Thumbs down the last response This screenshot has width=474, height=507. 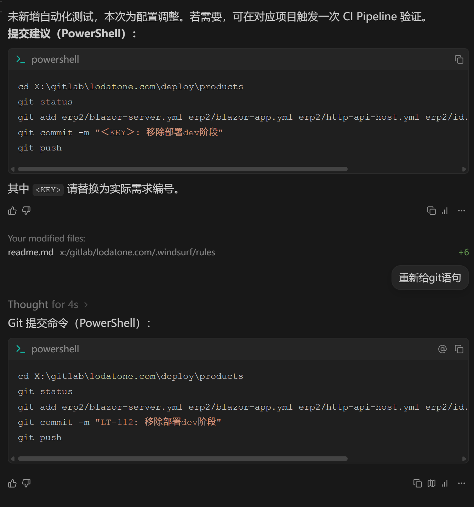[27, 483]
